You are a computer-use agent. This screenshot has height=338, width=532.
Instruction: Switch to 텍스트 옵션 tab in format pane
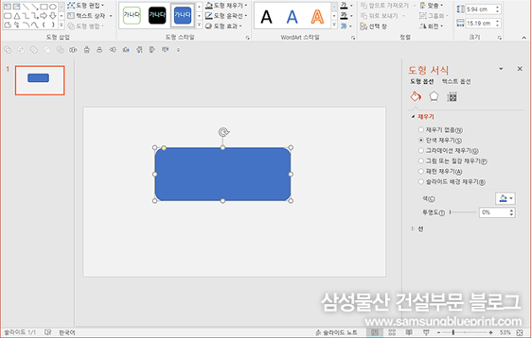[x=456, y=81]
